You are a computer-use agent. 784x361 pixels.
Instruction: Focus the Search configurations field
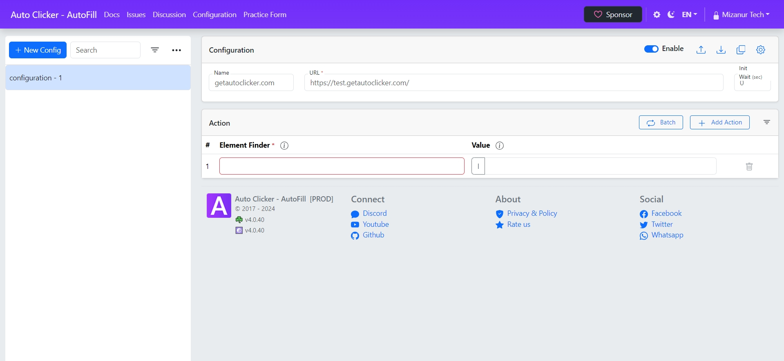tap(105, 50)
